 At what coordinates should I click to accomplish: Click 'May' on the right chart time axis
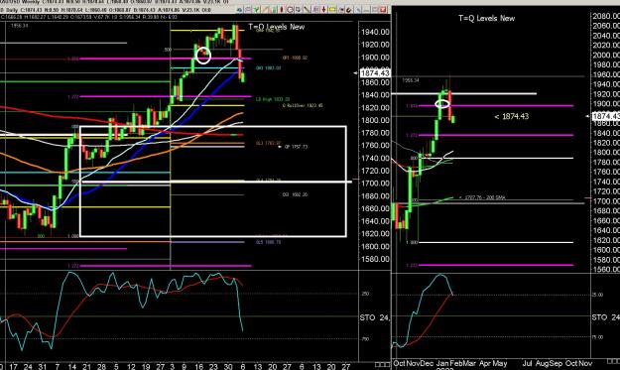[500, 363]
